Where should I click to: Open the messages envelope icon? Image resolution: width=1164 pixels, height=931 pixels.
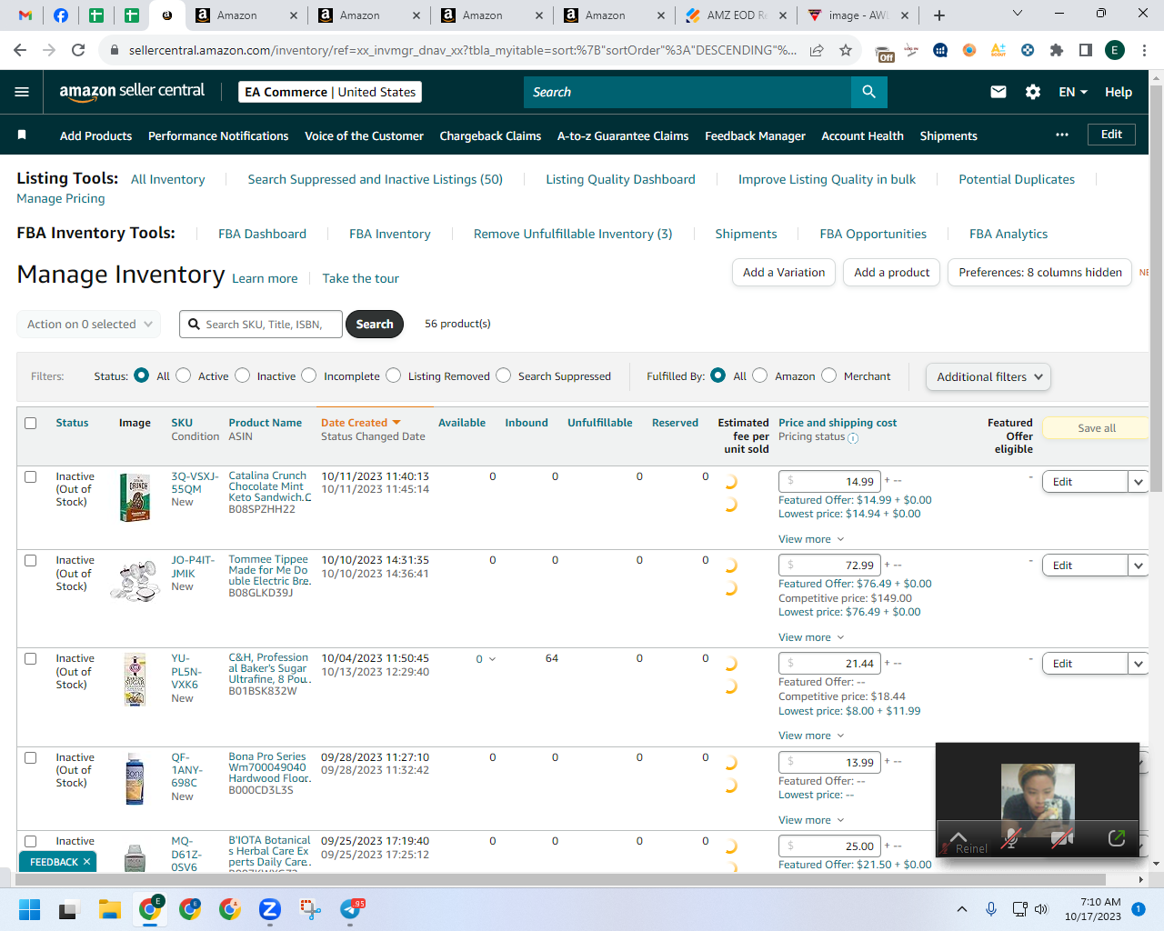(x=998, y=92)
